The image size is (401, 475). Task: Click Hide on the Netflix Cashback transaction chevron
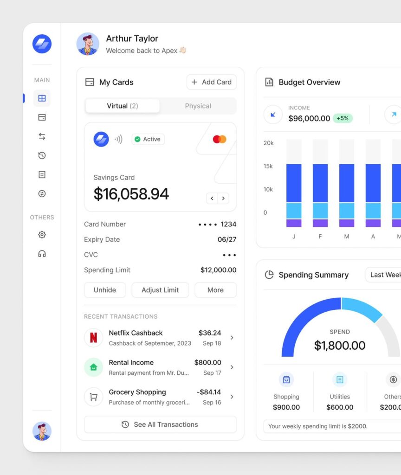coord(232,337)
